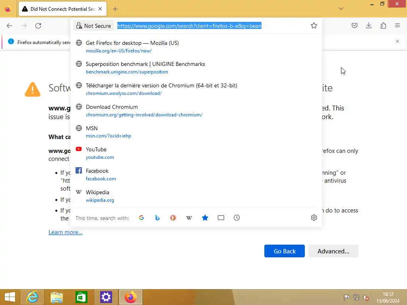Search open tabs with the tab icon
Viewport: 407px width, 305px height.
(x=221, y=218)
